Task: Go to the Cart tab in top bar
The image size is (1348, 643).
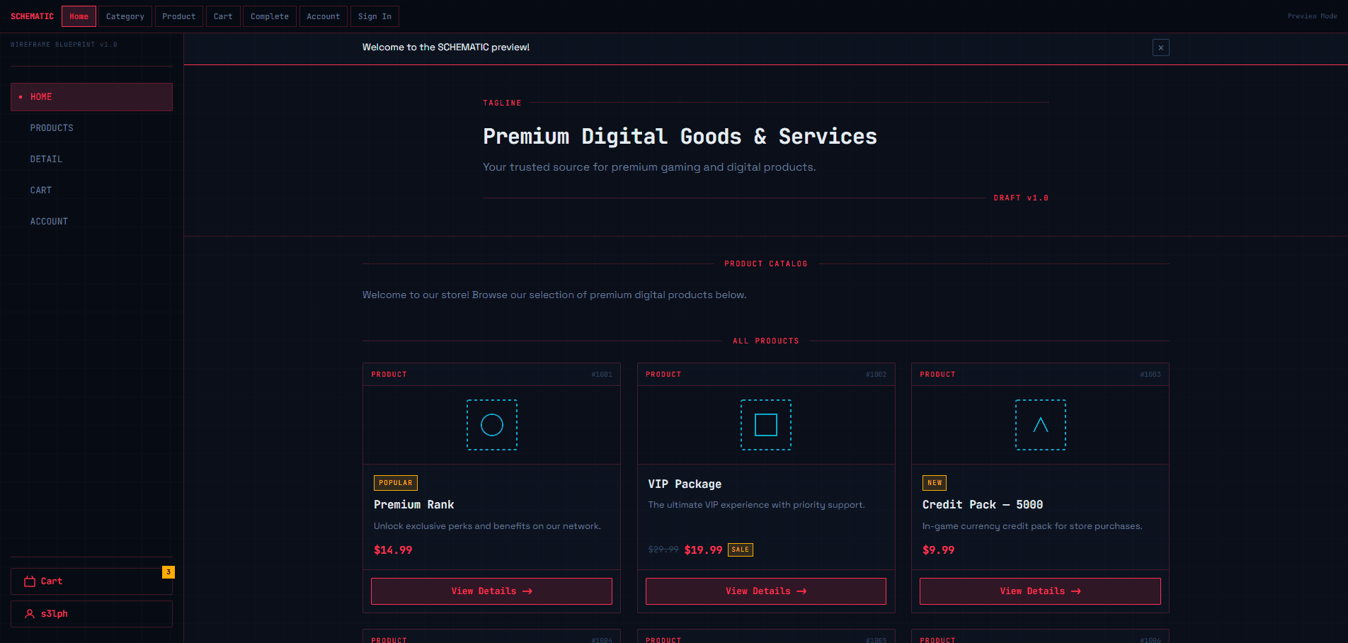Action: 223,16
